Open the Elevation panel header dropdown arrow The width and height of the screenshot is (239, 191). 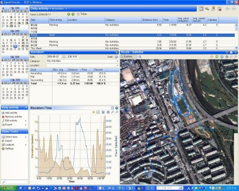[117, 52]
